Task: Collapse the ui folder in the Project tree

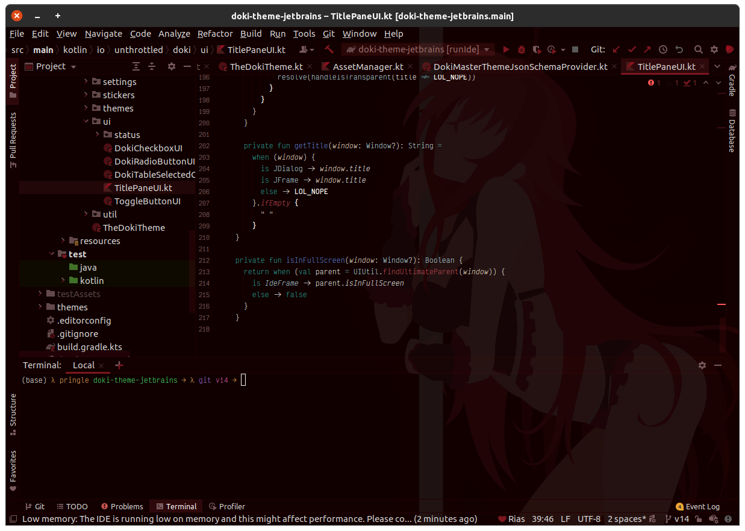Action: 87,121
